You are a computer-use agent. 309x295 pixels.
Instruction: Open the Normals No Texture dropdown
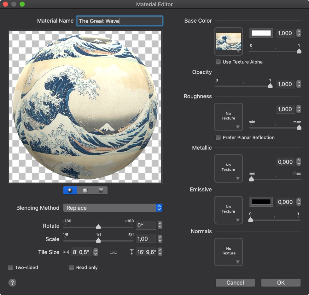click(228, 252)
